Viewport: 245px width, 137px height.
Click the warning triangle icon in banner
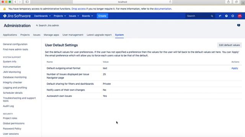pyautogui.click(x=5, y=9)
